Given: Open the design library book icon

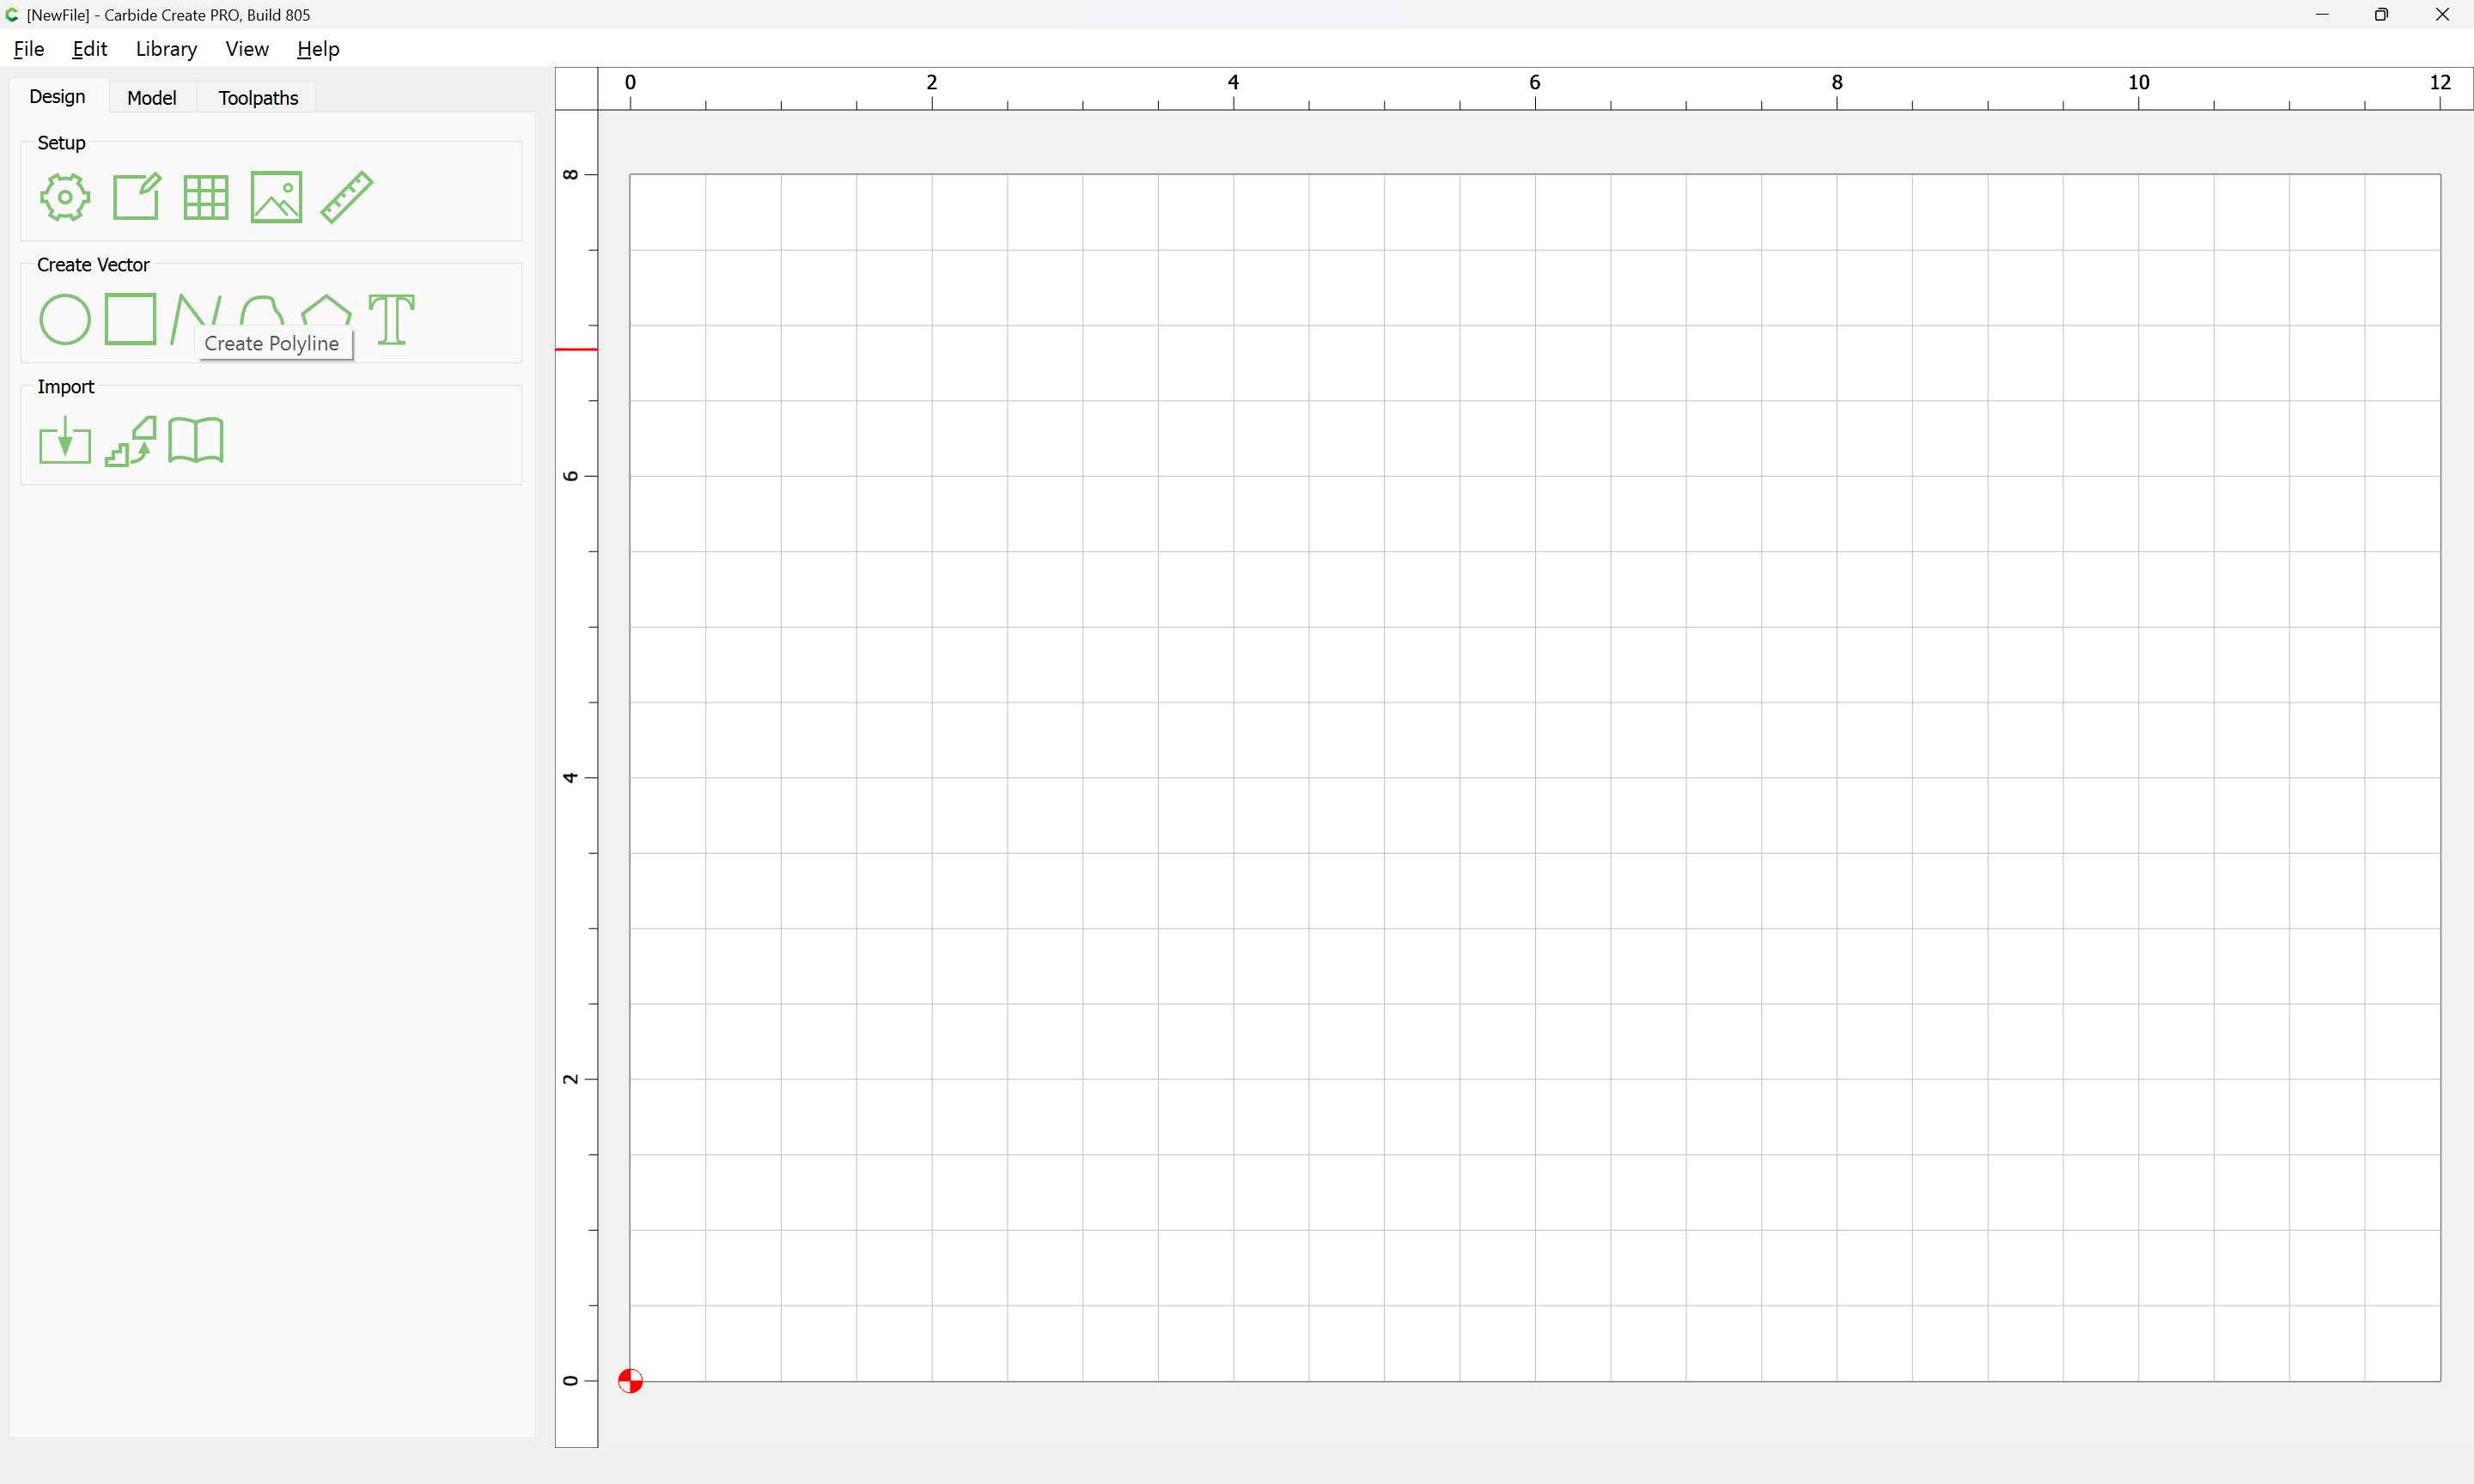Looking at the screenshot, I should 196,440.
